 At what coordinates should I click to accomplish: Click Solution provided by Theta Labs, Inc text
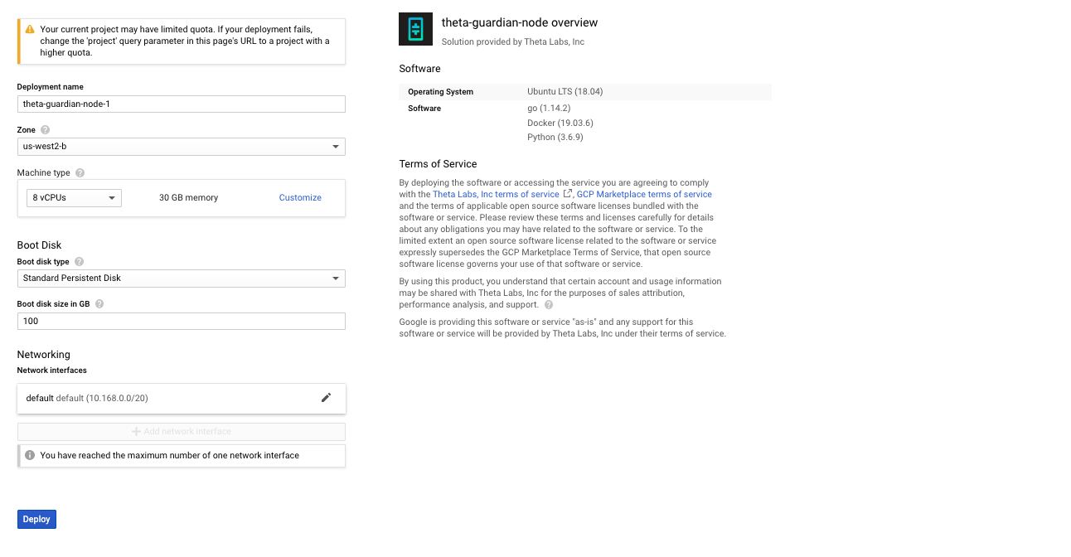coord(512,41)
